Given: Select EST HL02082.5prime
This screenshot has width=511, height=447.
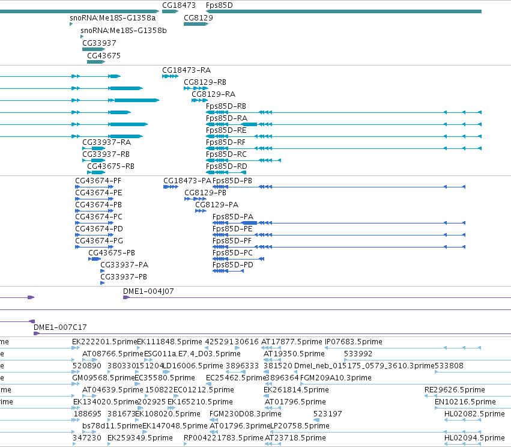Looking at the screenshot, I should coord(474,414).
